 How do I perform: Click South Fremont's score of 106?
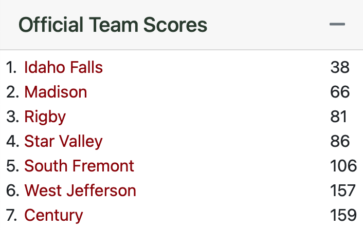click(x=343, y=166)
